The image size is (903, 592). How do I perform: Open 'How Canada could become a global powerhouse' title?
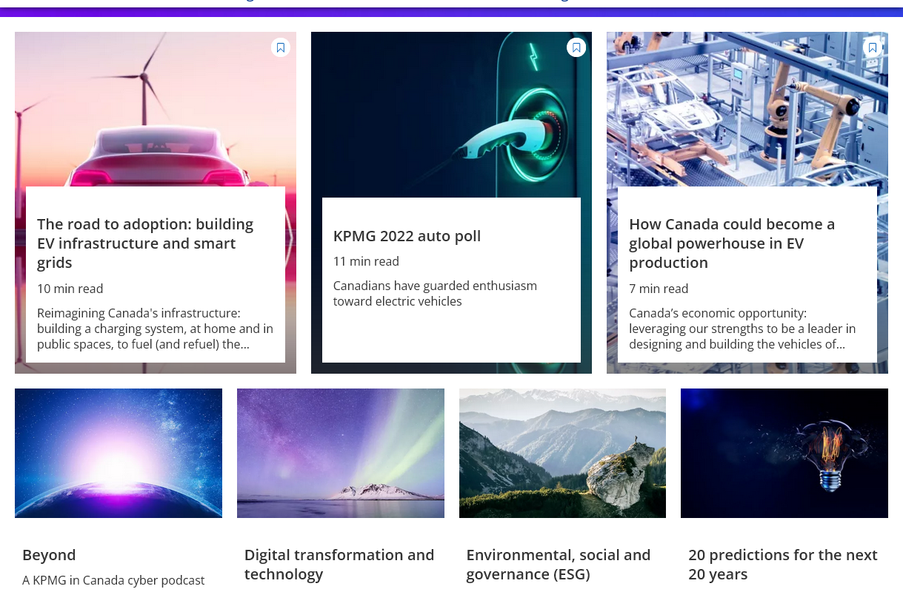click(x=732, y=243)
